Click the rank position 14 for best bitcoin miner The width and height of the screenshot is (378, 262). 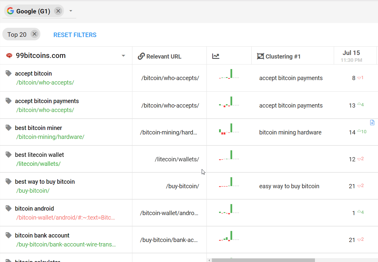pyautogui.click(x=352, y=132)
